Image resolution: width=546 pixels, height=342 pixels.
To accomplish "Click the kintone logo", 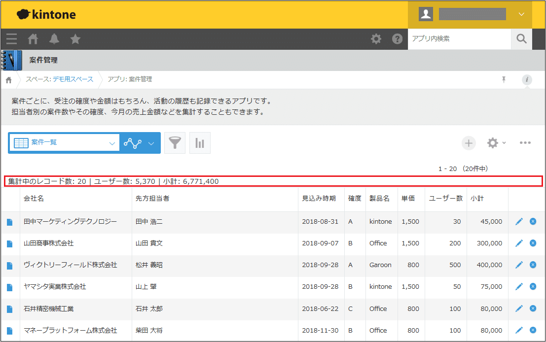I will point(46,14).
